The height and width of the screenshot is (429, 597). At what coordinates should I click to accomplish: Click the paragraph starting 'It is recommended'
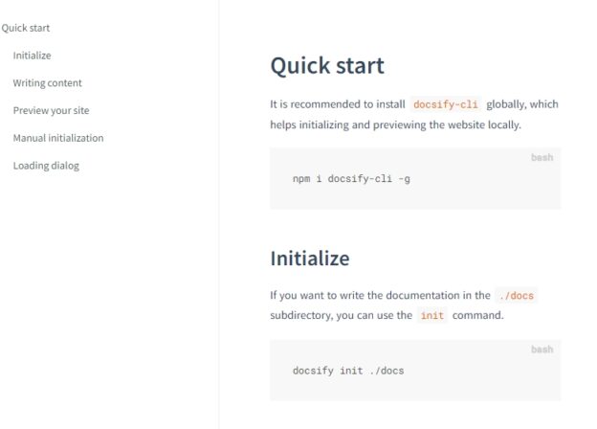(x=414, y=114)
